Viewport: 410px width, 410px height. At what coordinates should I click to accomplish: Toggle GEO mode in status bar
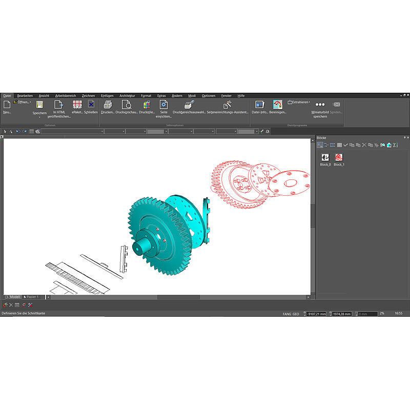[x=296, y=314]
